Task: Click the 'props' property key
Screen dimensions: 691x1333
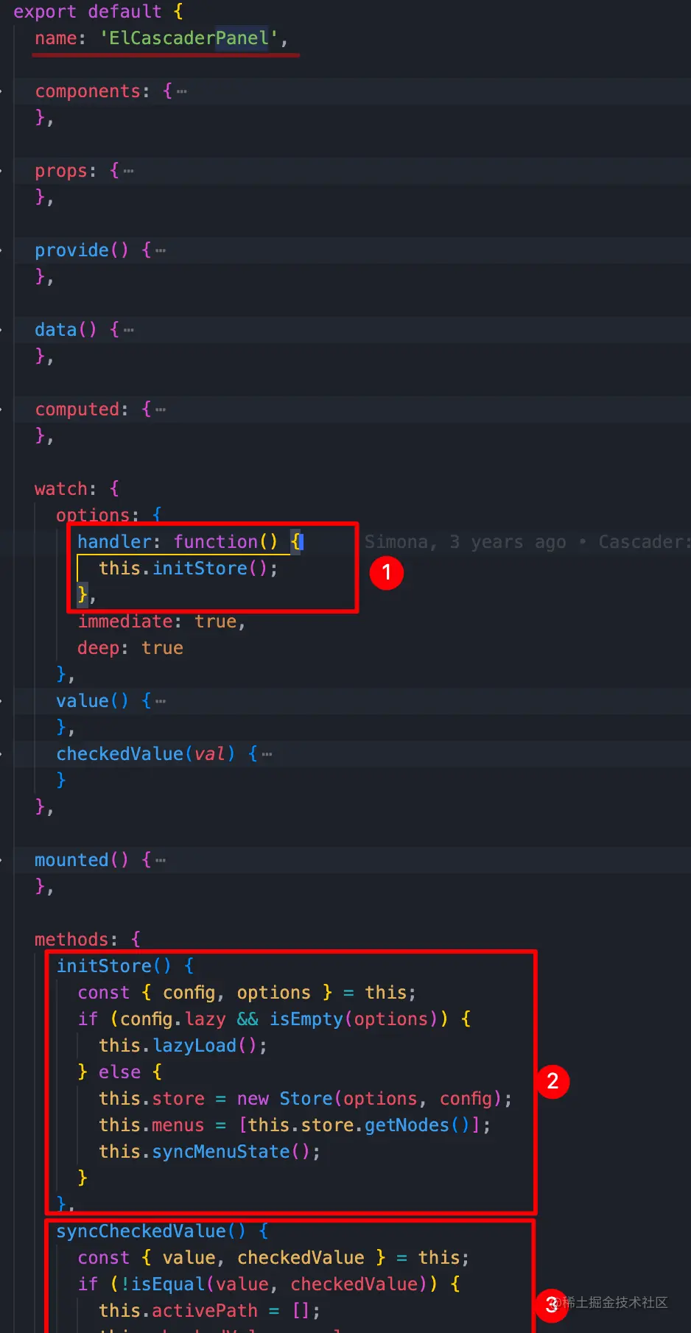Action: point(61,171)
